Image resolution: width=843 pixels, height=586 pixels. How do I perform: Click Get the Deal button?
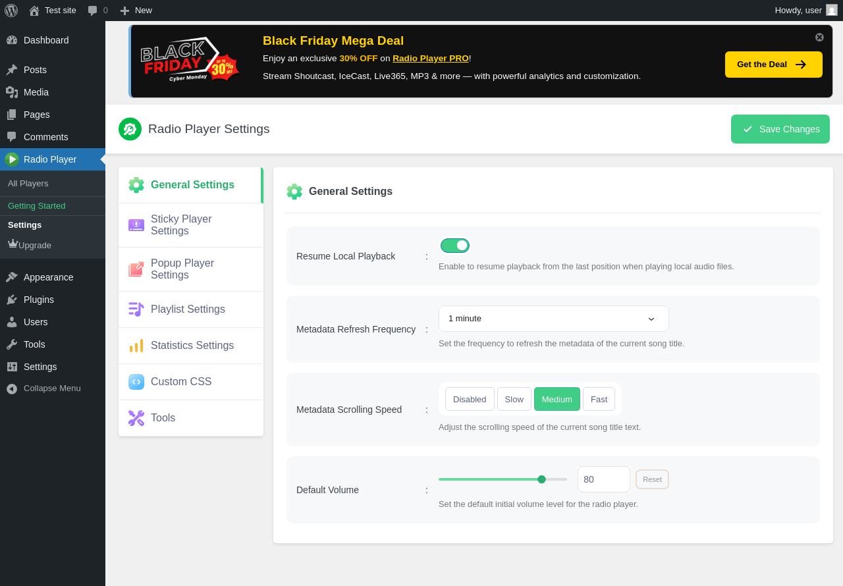pyautogui.click(x=774, y=65)
